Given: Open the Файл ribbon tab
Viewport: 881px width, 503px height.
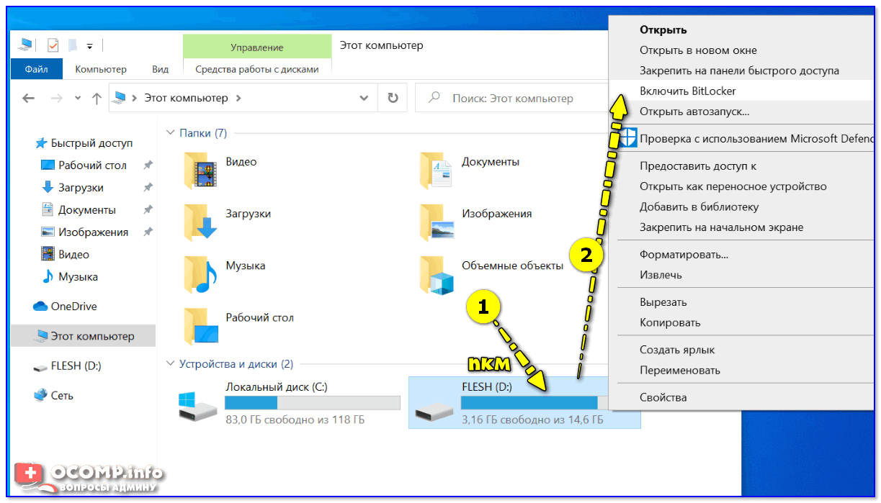Looking at the screenshot, I should click(36, 69).
